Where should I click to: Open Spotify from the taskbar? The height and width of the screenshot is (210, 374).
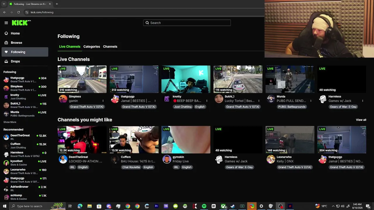click(204, 206)
